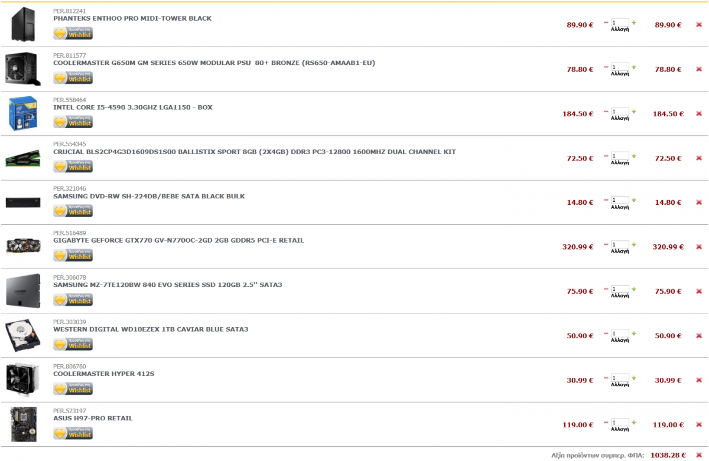The image size is (709, 461).
Task: Decrease quantity of Gigabyte GTX770
Action: point(606,244)
